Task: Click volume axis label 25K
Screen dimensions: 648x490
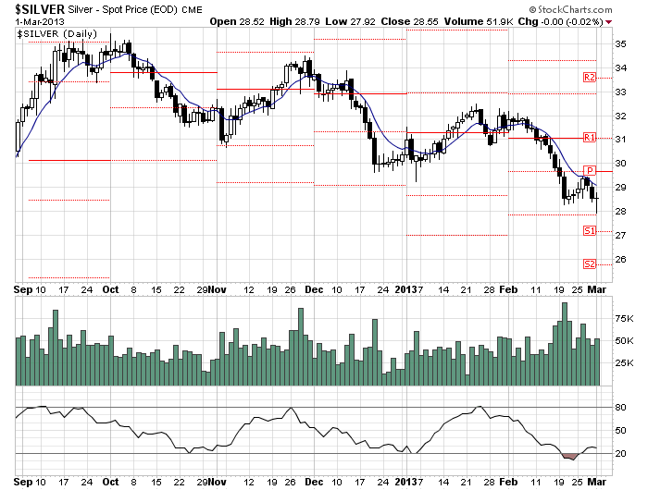Action: pos(624,363)
